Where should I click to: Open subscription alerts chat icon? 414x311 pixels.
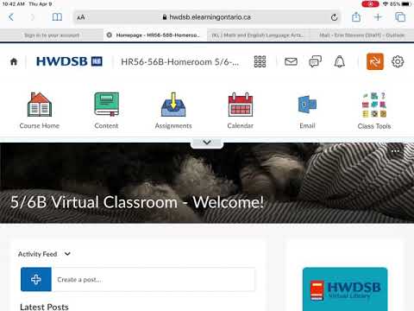click(x=315, y=61)
